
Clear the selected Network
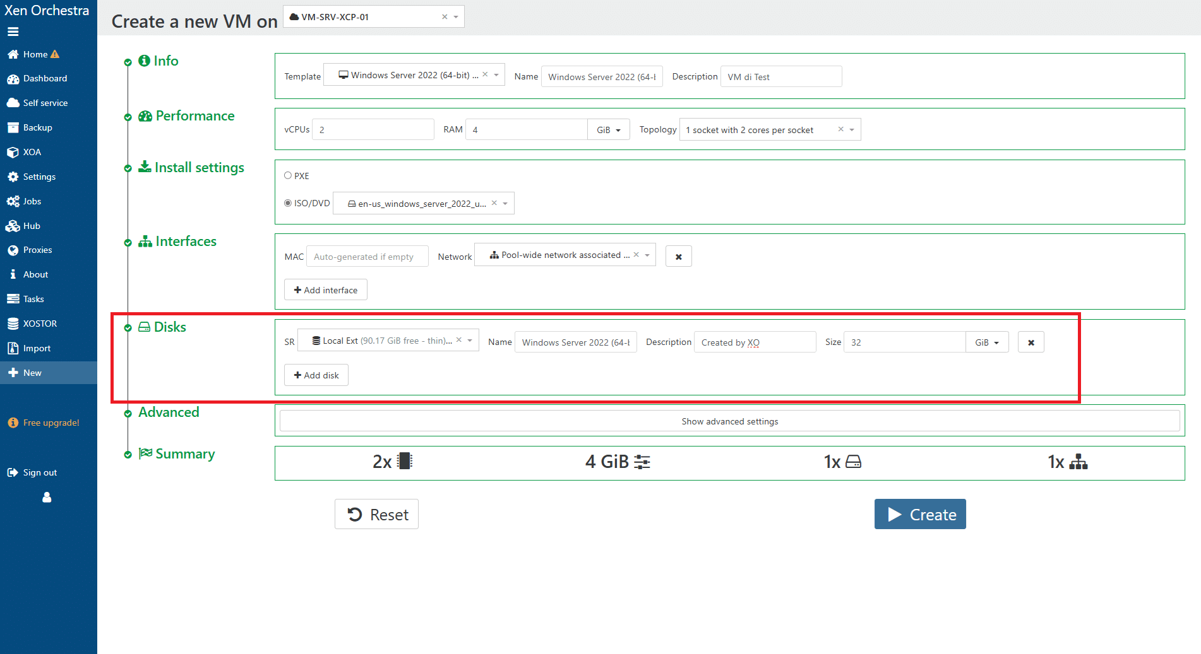[x=636, y=255]
